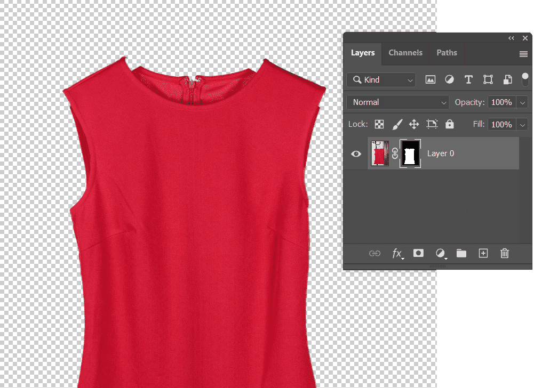Toggle lock transparent pixels
This screenshot has height=388, width=534.
(x=379, y=124)
